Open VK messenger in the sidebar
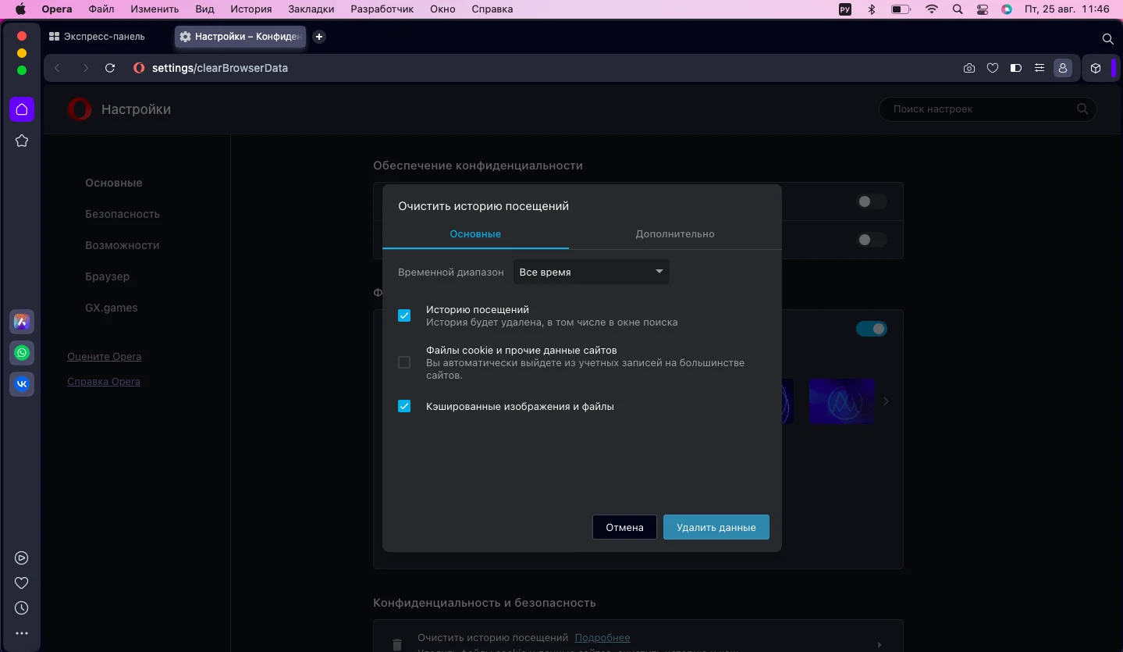Screen dimensions: 1123x652 (22, 384)
